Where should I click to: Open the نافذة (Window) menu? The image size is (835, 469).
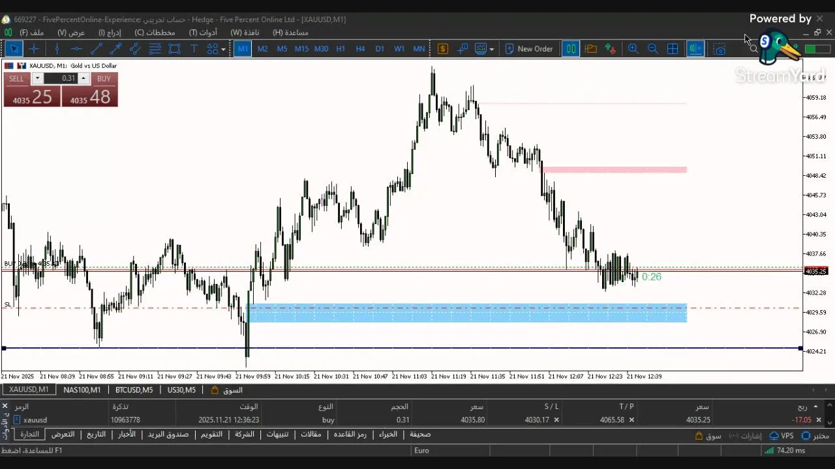pos(245,32)
